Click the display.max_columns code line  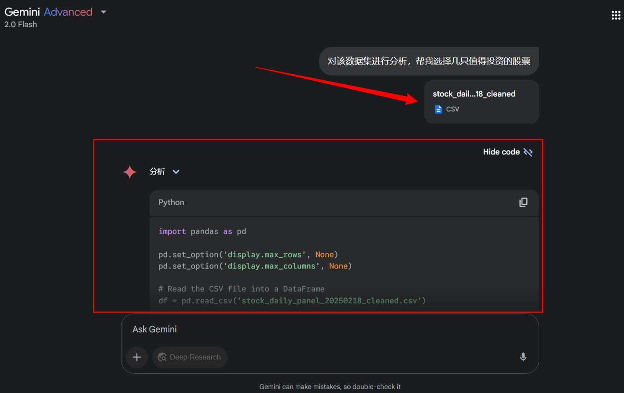(x=255, y=266)
